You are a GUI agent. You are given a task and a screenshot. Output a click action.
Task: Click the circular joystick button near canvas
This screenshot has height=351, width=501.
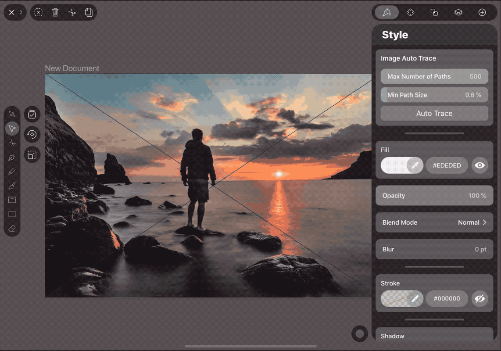click(x=359, y=334)
